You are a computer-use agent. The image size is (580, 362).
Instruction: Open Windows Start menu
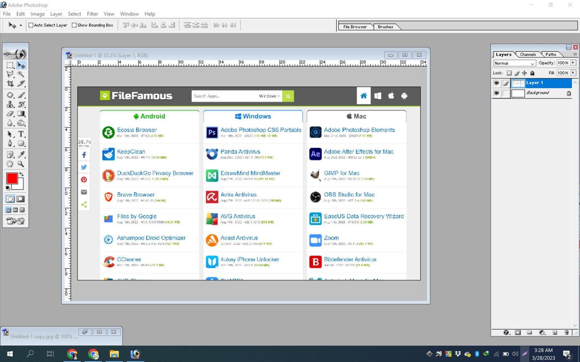(x=10, y=354)
